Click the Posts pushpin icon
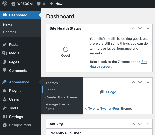The width and height of the screenshot is (155, 135). (5, 45)
